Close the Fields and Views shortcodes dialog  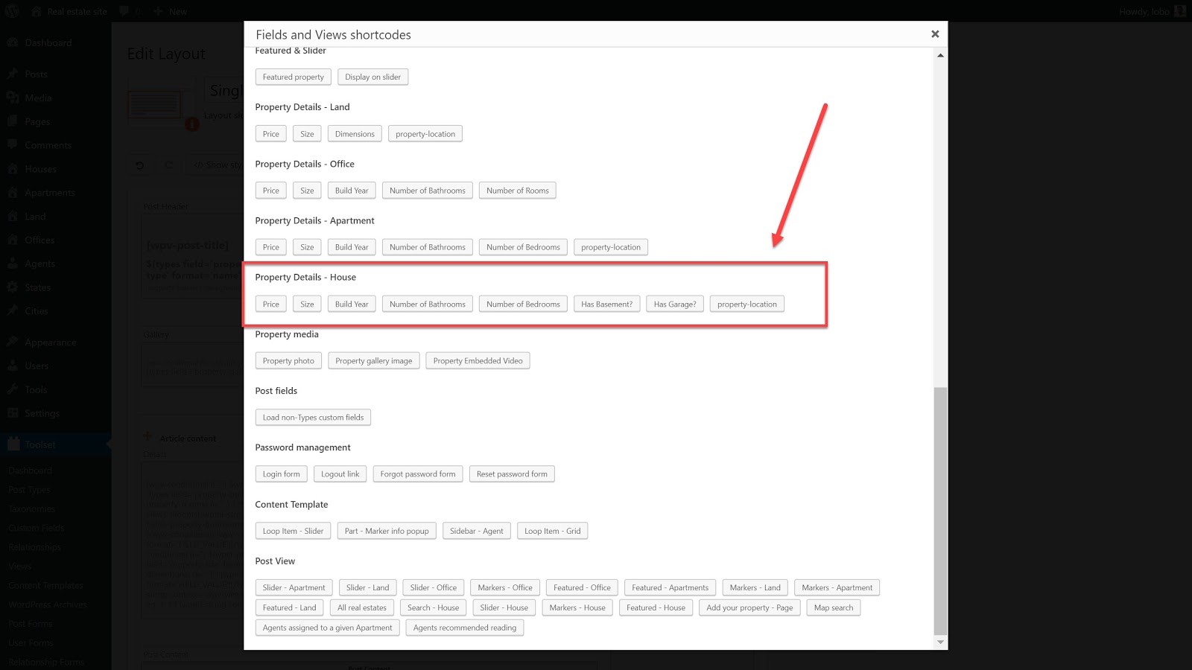[x=934, y=34]
